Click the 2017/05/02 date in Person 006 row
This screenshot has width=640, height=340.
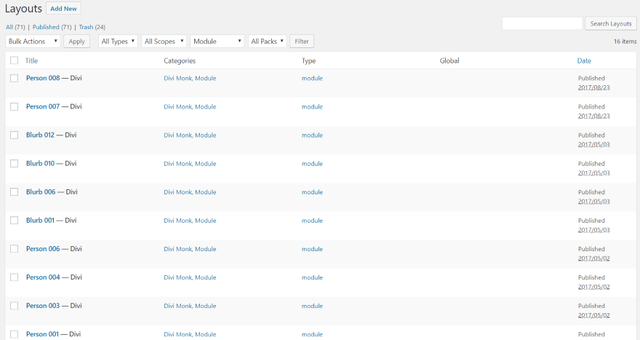coord(594,258)
